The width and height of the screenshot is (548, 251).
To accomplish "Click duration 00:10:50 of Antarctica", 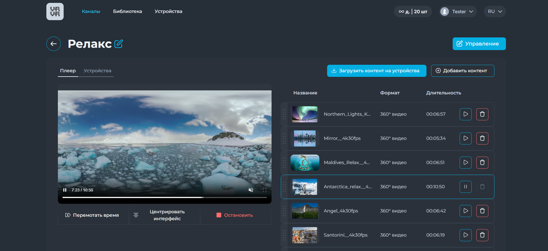I will coord(435,187).
